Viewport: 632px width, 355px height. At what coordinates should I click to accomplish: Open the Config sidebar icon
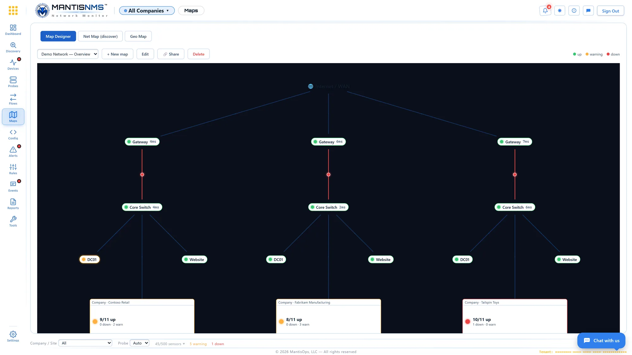(13, 134)
